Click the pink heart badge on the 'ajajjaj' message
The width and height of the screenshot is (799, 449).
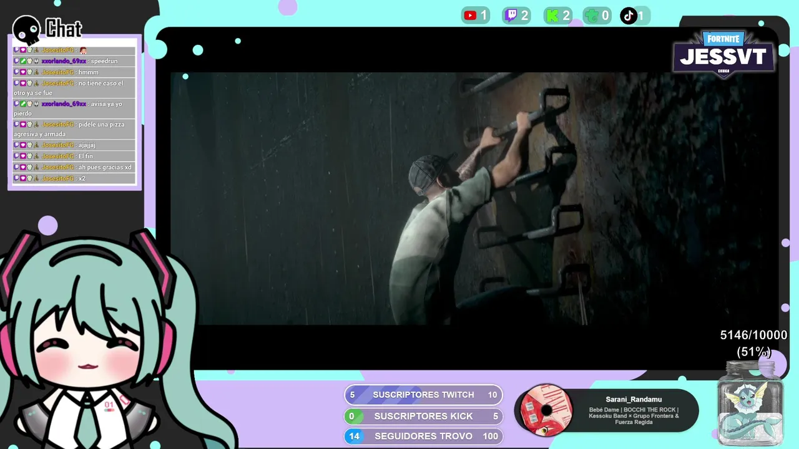[23, 145]
